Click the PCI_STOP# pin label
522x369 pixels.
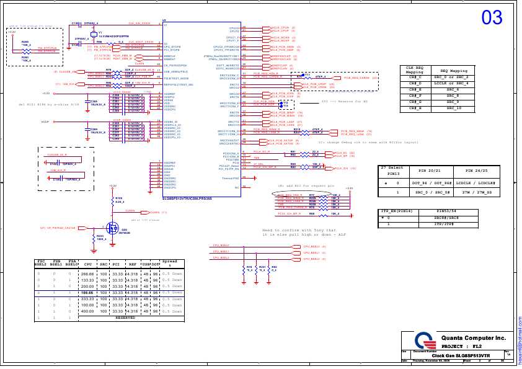[172, 50]
